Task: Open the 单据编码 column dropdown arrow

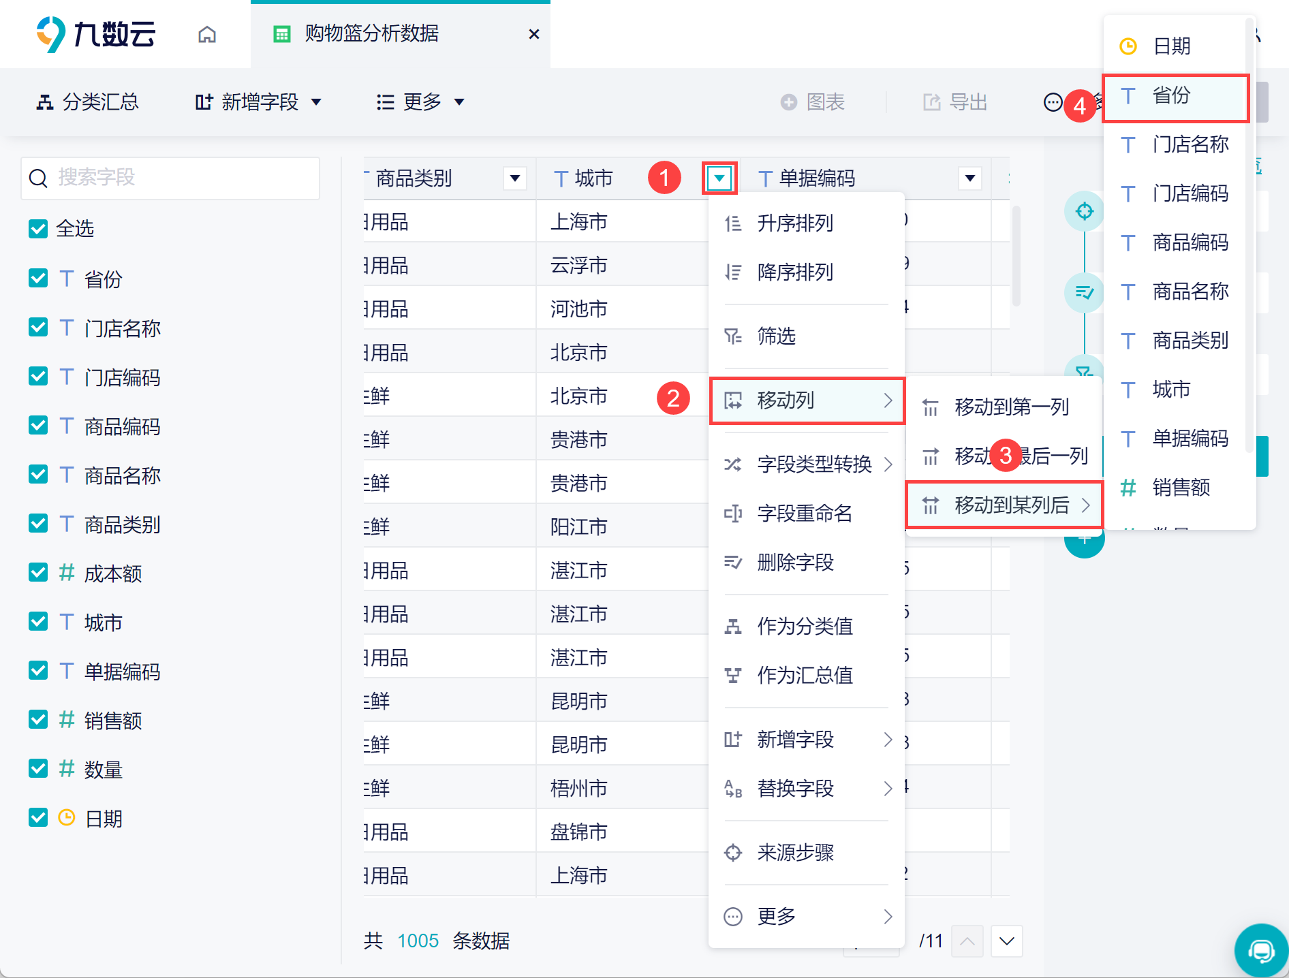Action: [x=970, y=178]
